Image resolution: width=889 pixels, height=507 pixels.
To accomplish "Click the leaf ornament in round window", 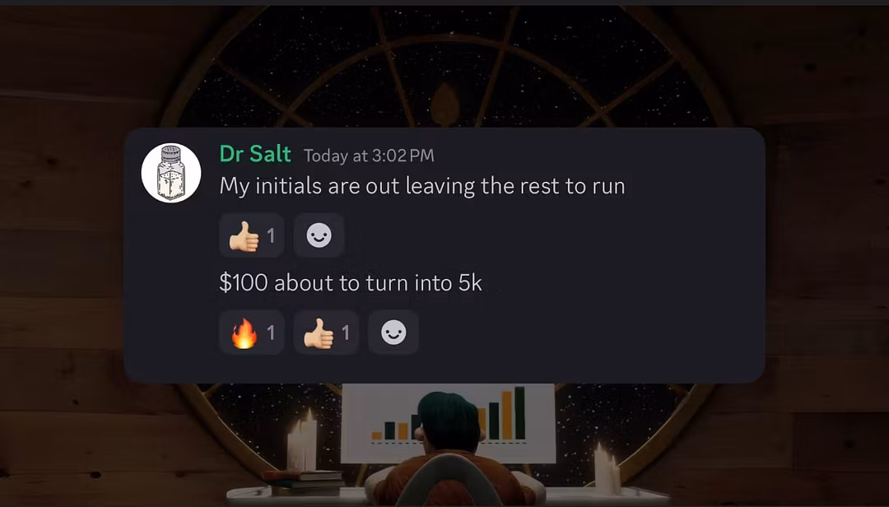I will (444, 105).
